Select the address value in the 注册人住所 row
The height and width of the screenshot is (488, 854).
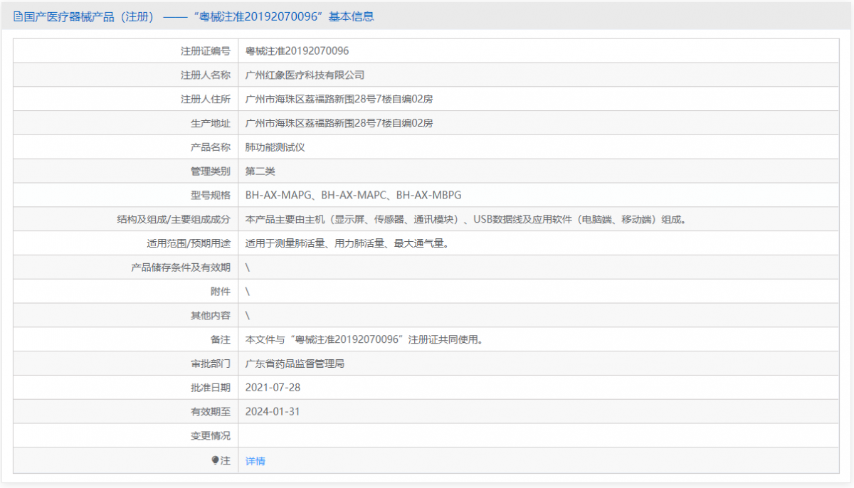tap(339, 99)
